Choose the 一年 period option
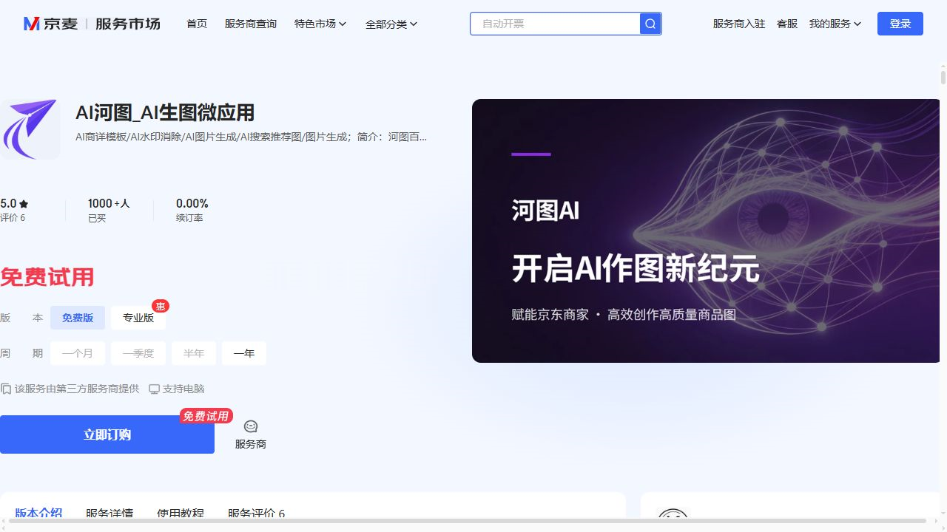 [x=244, y=353]
